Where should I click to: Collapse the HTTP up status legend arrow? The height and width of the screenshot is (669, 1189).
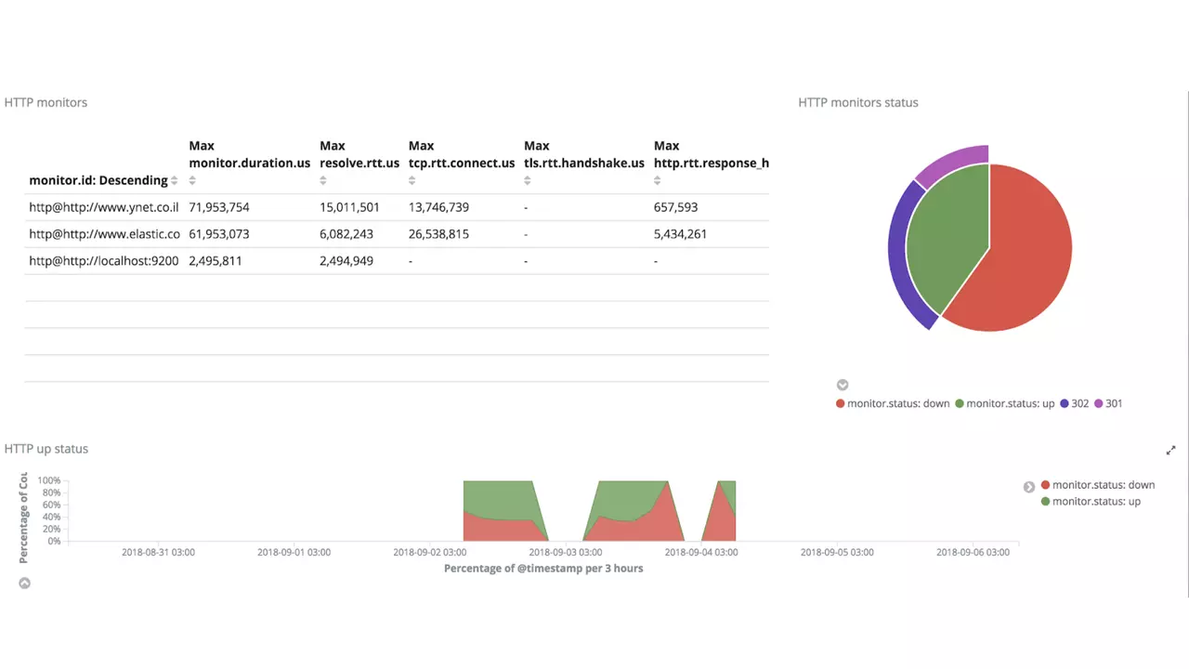click(1028, 487)
